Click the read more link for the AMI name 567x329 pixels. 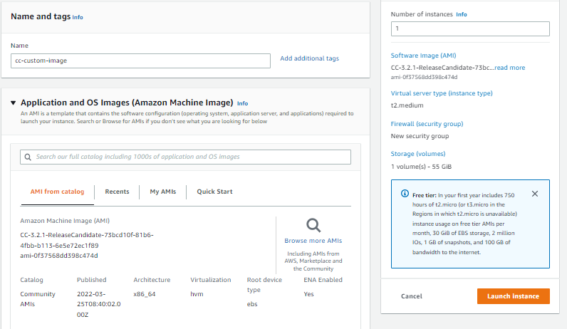pos(509,68)
